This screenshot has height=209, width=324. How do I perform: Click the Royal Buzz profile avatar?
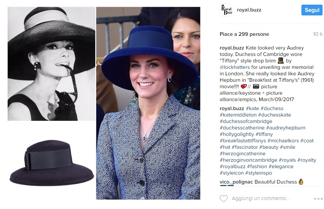226,10
